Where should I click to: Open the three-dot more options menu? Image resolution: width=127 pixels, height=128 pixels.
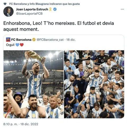click(x=122, y=9)
